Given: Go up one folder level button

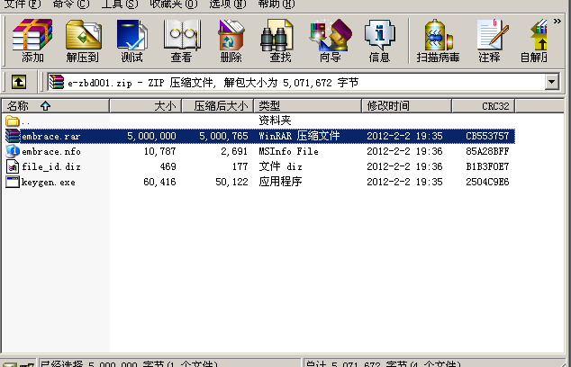Looking at the screenshot, I should tap(19, 82).
